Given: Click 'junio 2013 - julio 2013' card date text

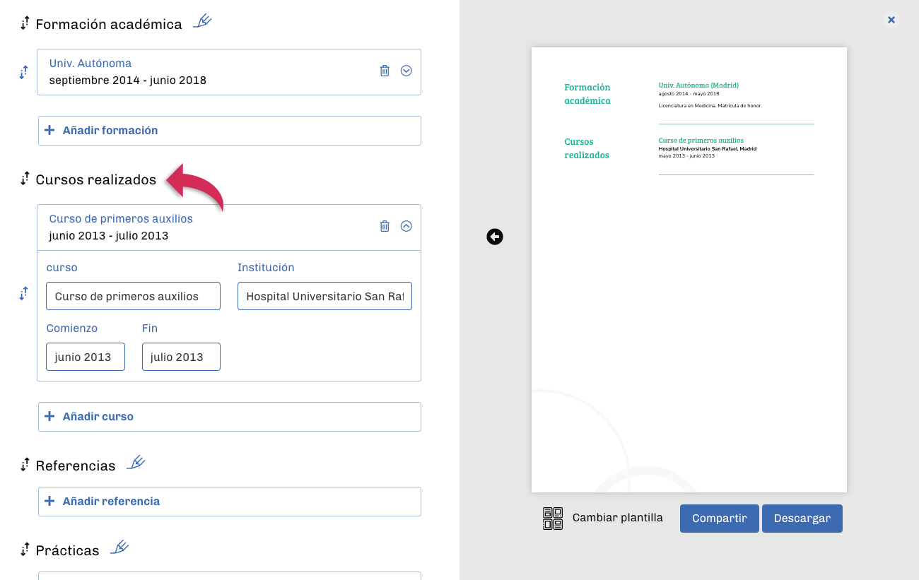Looking at the screenshot, I should (x=109, y=236).
